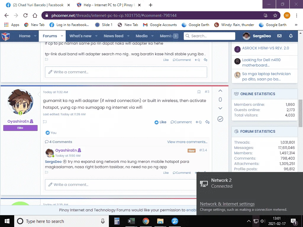Open the Windows Start menu
This screenshot has height=227, width=303.
pos(7,221)
